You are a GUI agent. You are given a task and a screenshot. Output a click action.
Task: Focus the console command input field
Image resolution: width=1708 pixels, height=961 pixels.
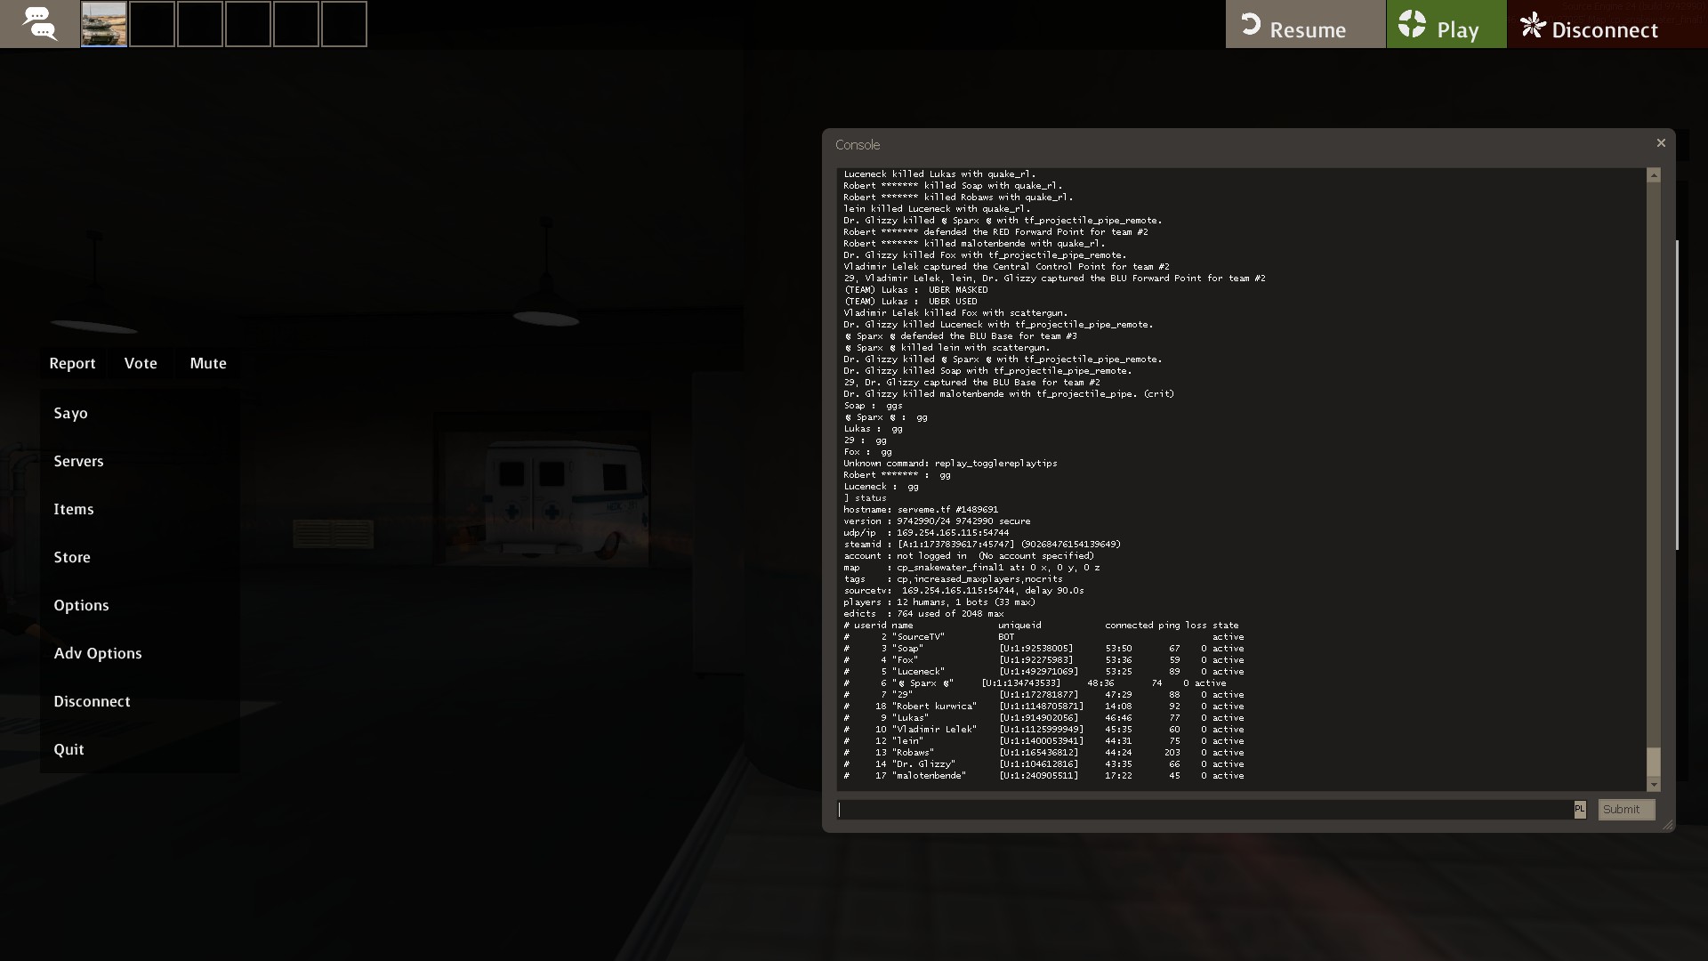[x=1204, y=810]
